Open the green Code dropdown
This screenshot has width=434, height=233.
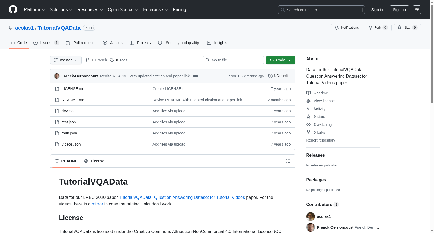pyautogui.click(x=281, y=60)
